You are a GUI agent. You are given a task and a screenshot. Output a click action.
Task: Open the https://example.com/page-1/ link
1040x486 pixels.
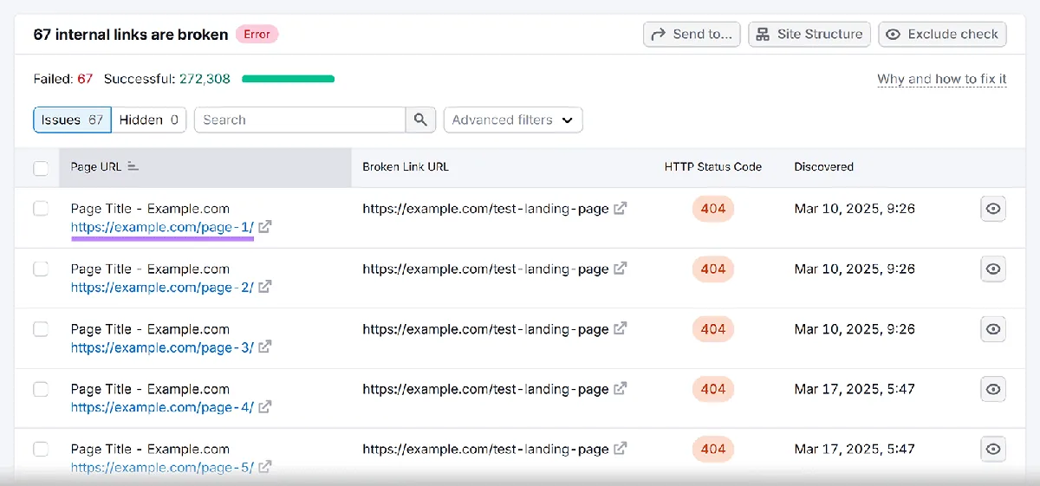tap(163, 227)
